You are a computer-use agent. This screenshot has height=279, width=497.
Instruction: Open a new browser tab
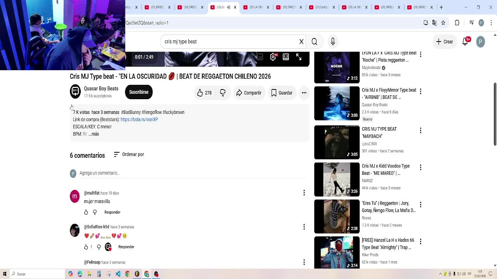441,7
